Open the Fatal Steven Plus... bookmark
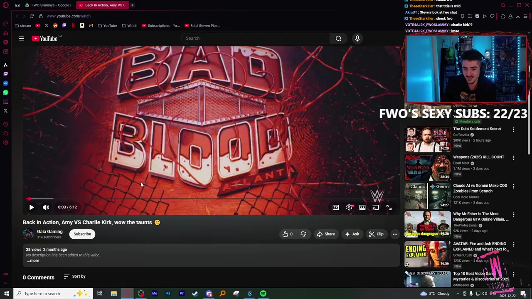Viewport: 532px width, 299px height. [x=202, y=26]
